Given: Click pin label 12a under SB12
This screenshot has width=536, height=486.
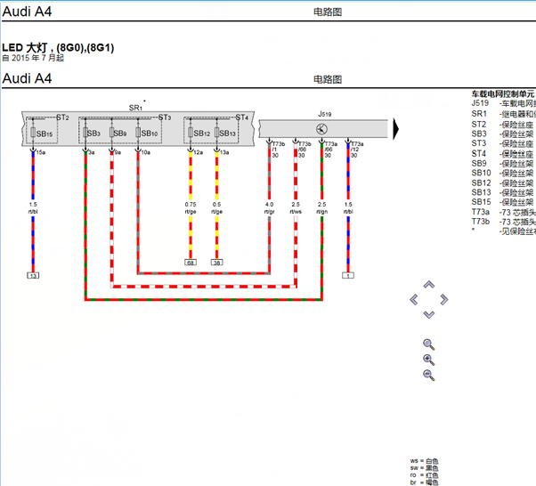Looking at the screenshot, I should [x=199, y=152].
